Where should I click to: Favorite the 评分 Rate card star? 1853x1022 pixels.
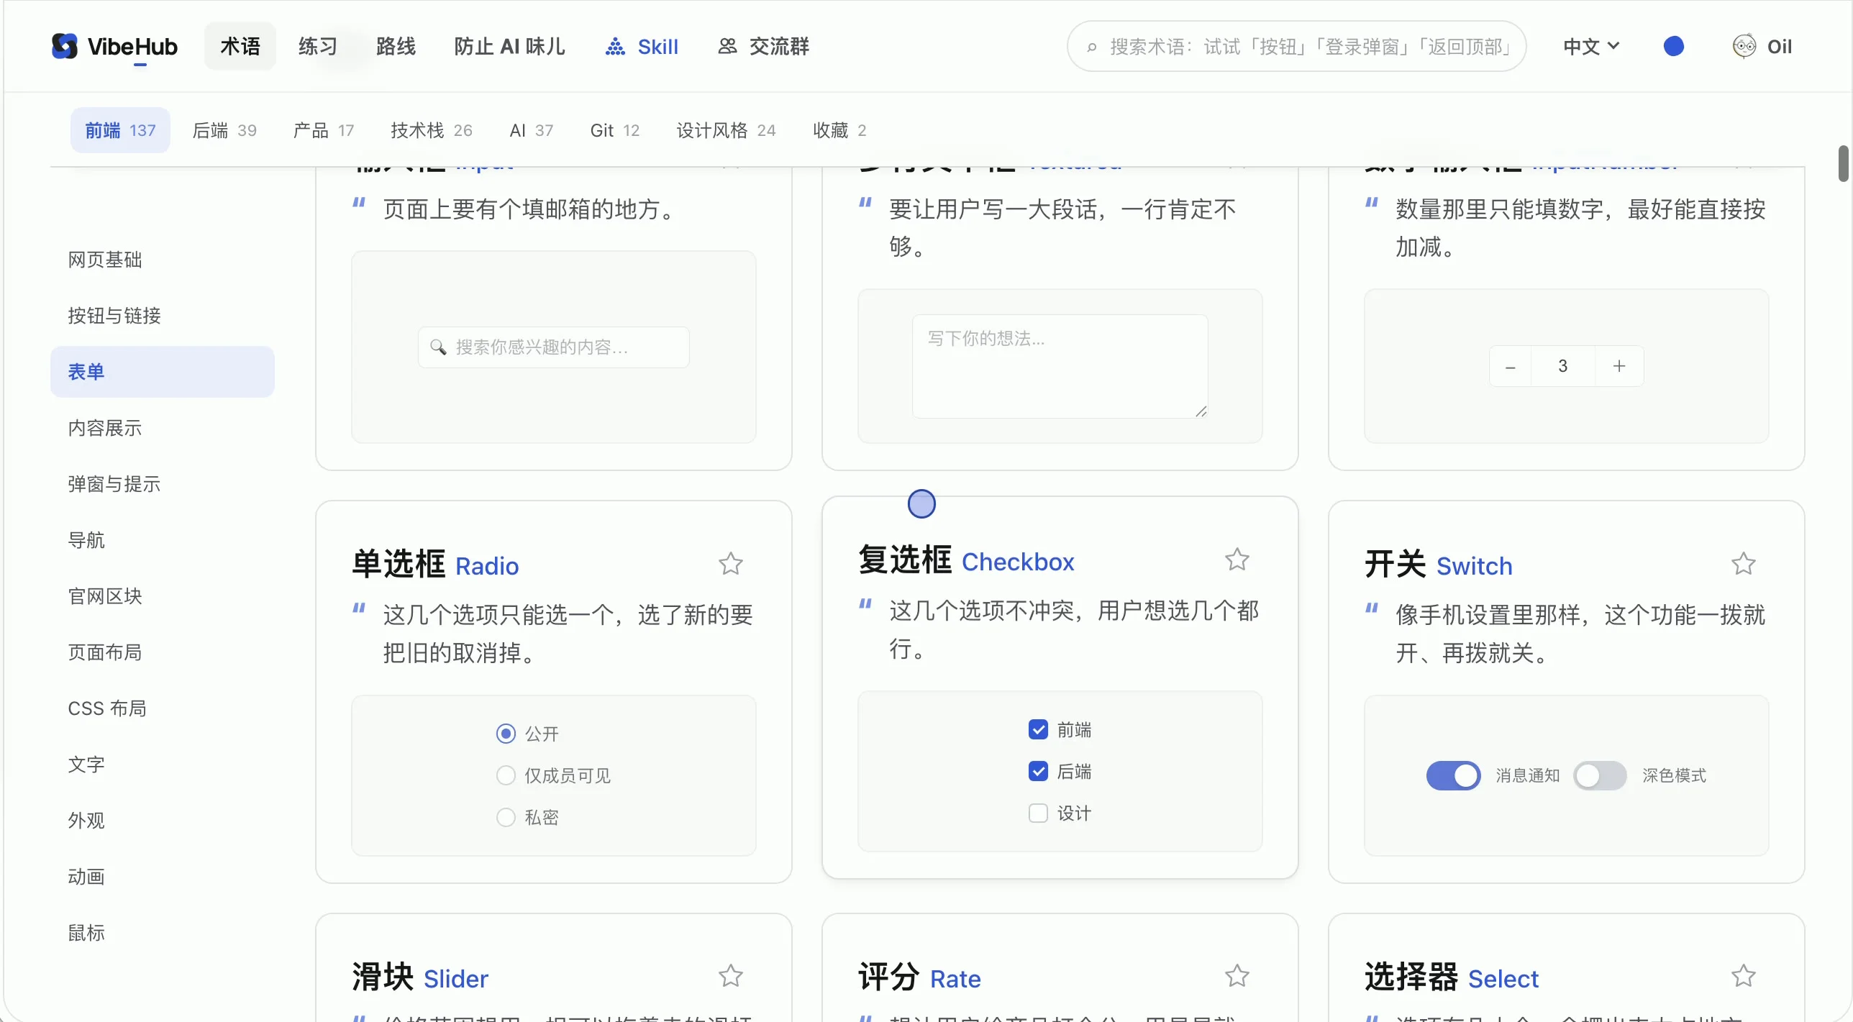(x=1237, y=977)
